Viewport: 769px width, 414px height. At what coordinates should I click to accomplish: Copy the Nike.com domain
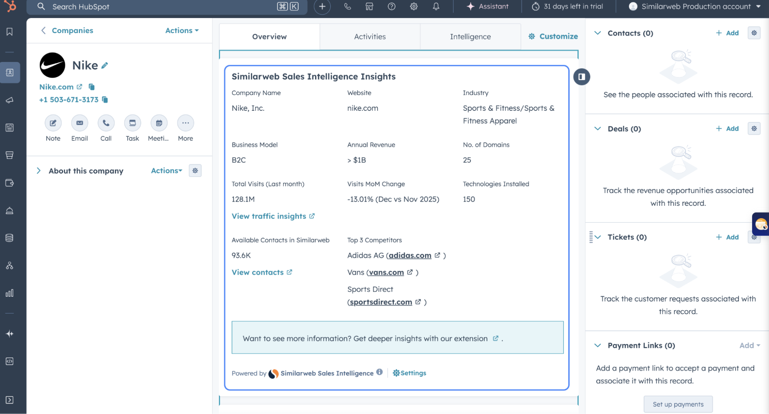92,87
